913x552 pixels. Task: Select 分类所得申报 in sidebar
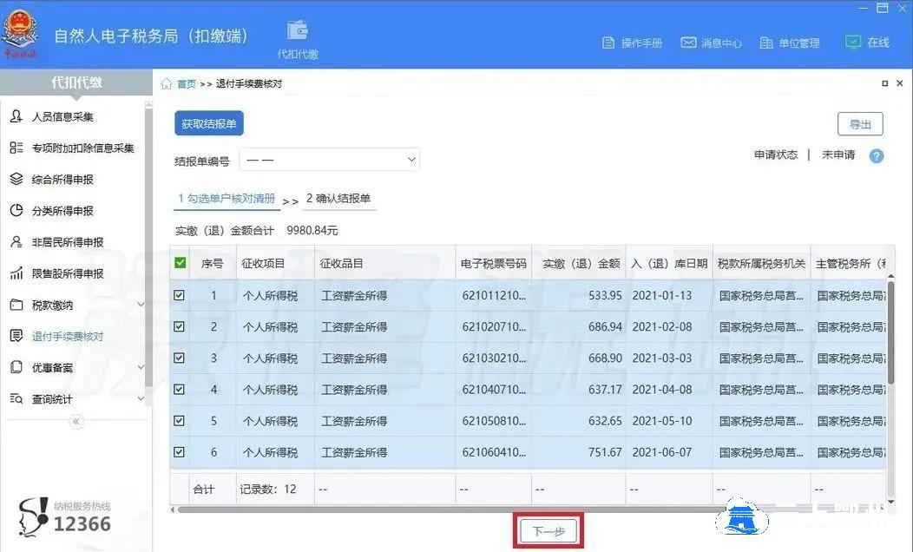62,211
